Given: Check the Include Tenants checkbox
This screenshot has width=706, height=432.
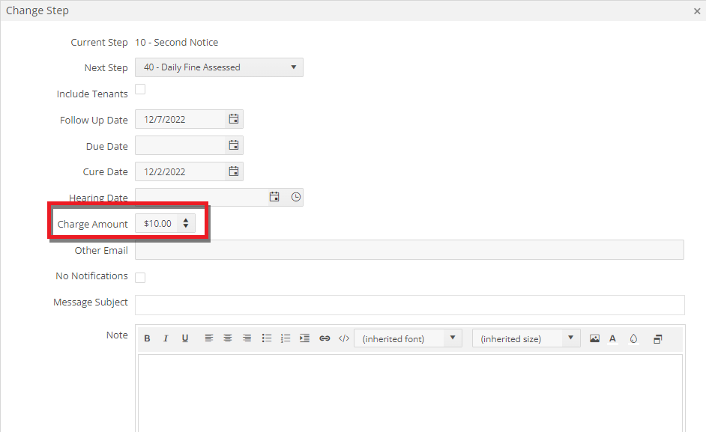Looking at the screenshot, I should tap(140, 89).
